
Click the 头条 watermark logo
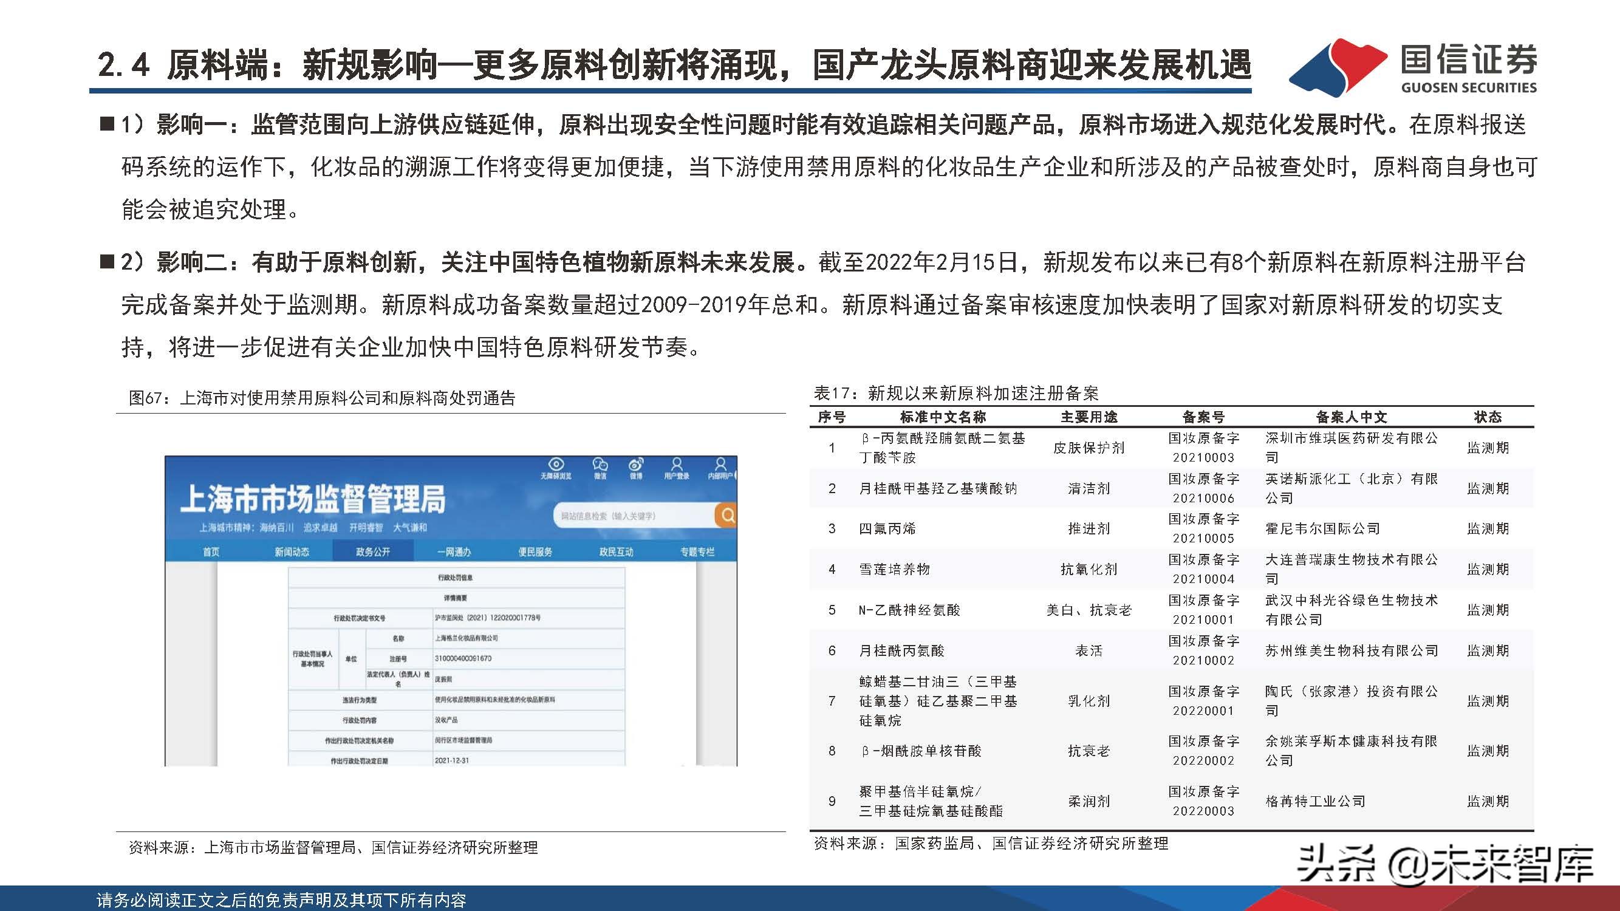click(x=1337, y=864)
